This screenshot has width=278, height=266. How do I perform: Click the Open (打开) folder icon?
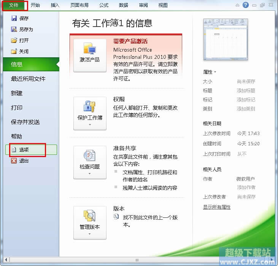pos(14,40)
